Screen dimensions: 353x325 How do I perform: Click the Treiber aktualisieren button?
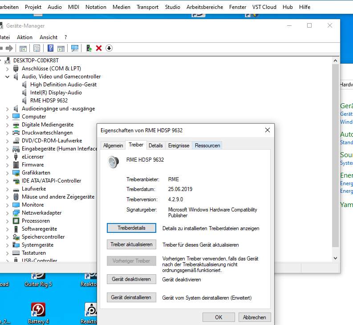coord(131,244)
